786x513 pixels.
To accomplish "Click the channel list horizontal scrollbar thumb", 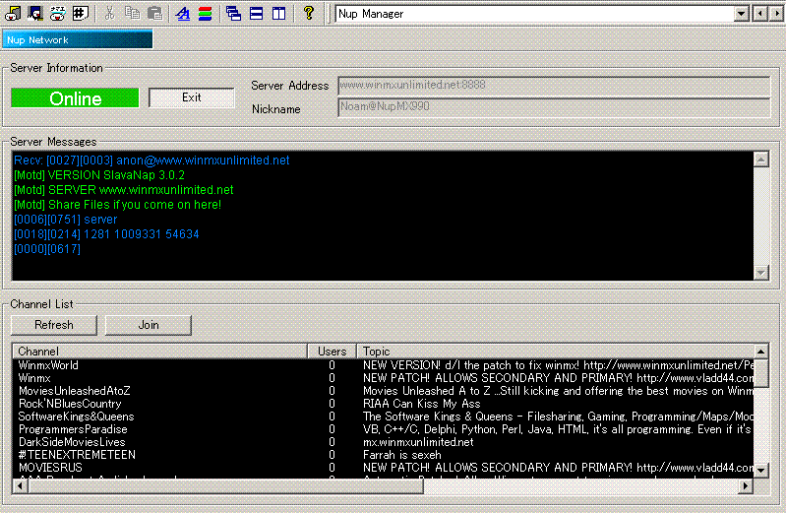I will pos(225,485).
